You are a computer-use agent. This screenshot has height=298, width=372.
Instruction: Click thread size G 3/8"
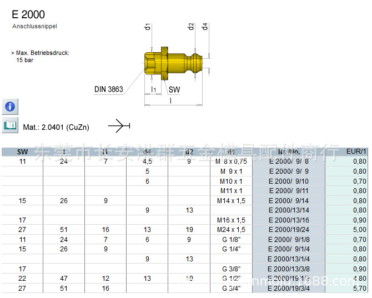tap(231, 269)
